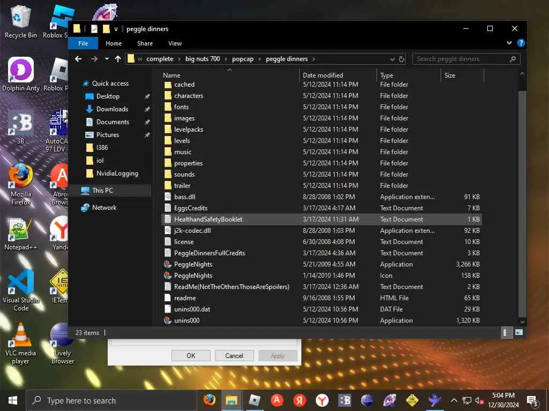Select readme HTML file
This screenshot has height=411, width=549.
click(x=185, y=298)
